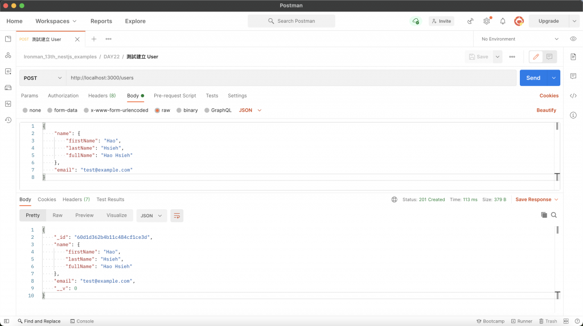Click the Invite button
Viewport: 583px width, 326px height.
click(441, 21)
